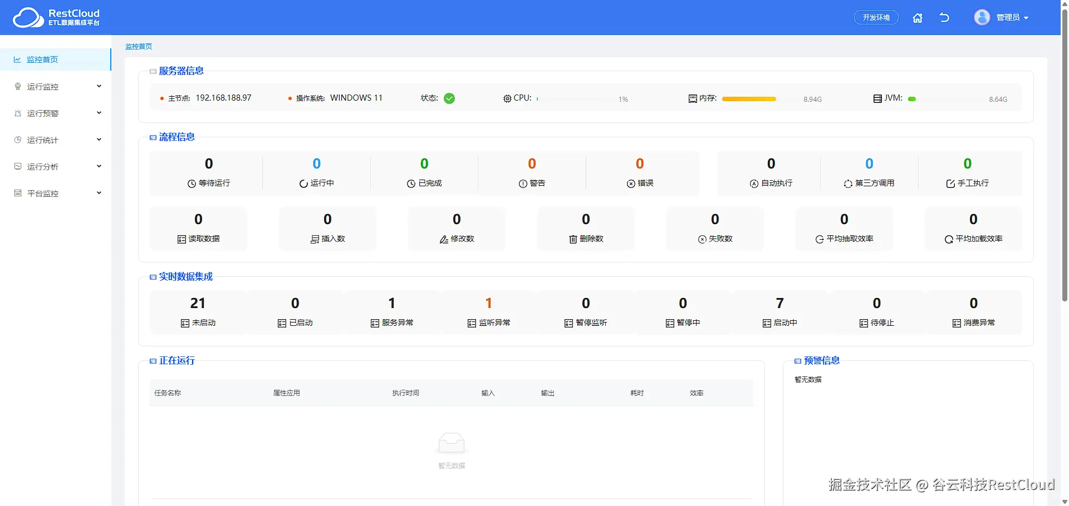Select the 运行统计 sidebar icon
Viewport: 1069px width, 506px height.
18,140
